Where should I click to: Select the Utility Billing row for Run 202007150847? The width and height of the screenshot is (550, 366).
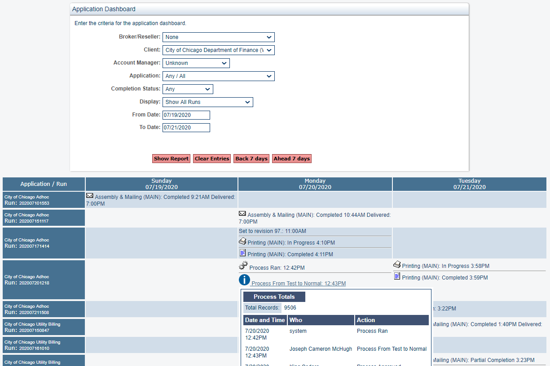tap(44, 327)
